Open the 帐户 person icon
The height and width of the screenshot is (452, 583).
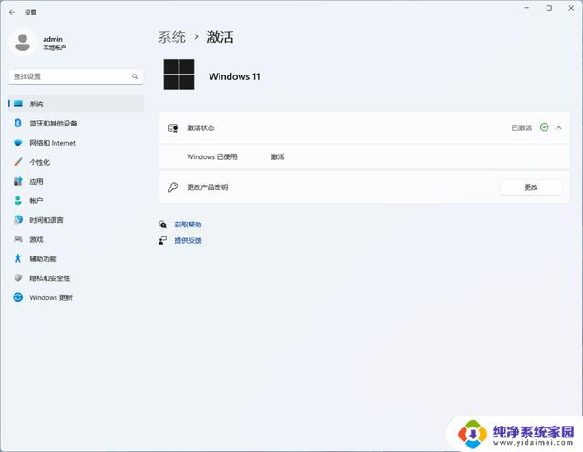[x=18, y=201]
